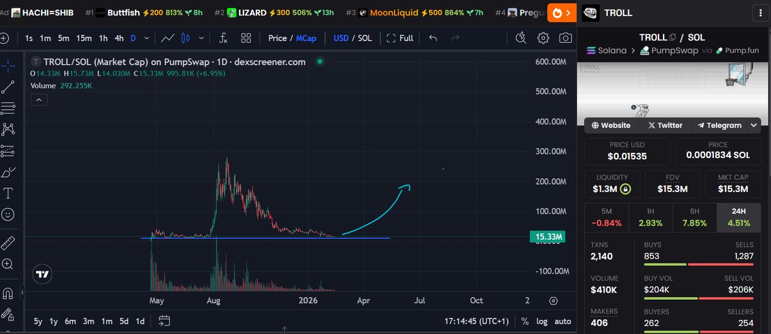
Task: Open the fx indicators menu
Action: click(x=223, y=39)
